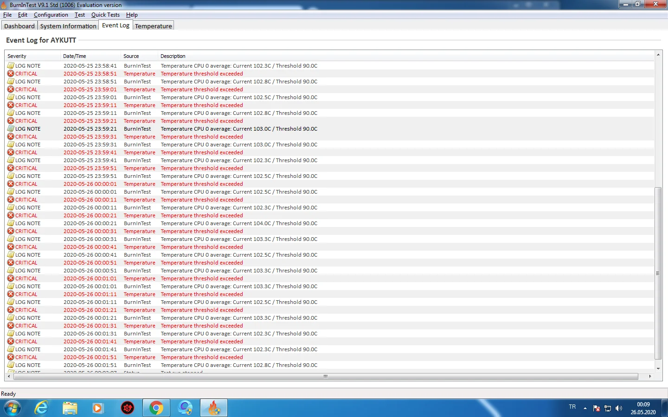This screenshot has height=417, width=668.
Task: Open the Windows Start menu
Action: pyautogui.click(x=13, y=408)
